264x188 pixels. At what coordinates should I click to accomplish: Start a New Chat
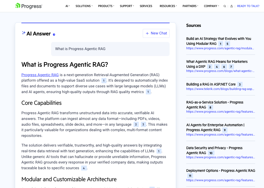(156, 33)
